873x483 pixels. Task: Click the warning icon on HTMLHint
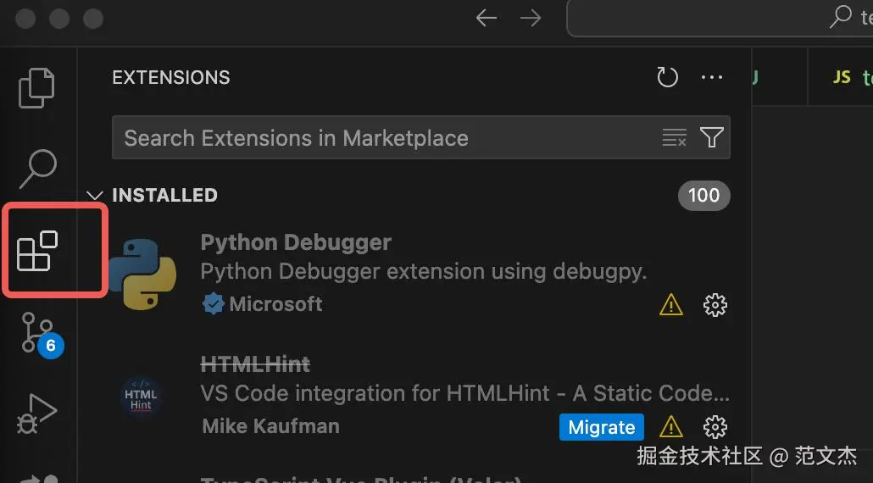pos(670,426)
